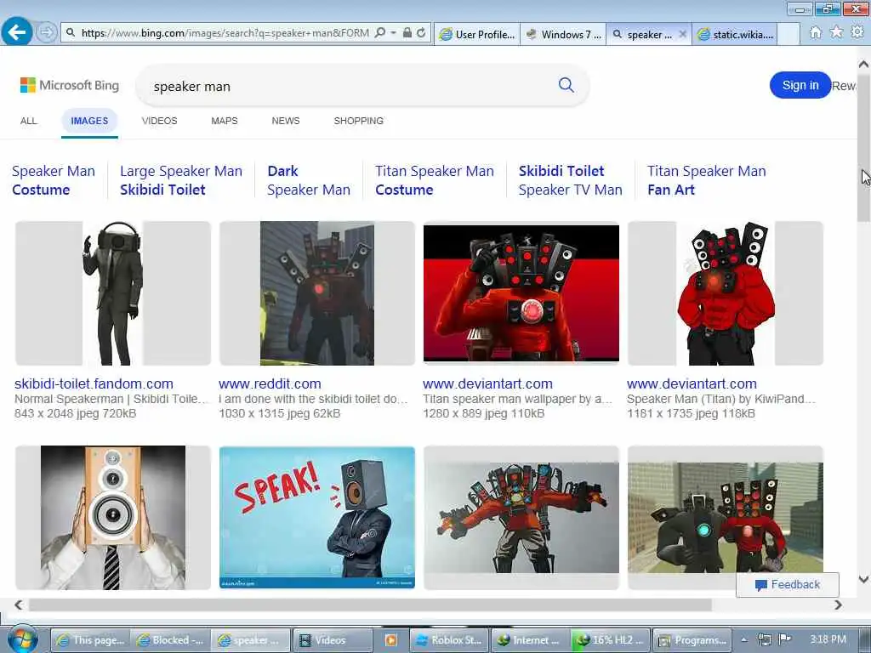The image size is (871, 653).
Task: Switch to Videos taskbar window
Action: [x=333, y=640]
